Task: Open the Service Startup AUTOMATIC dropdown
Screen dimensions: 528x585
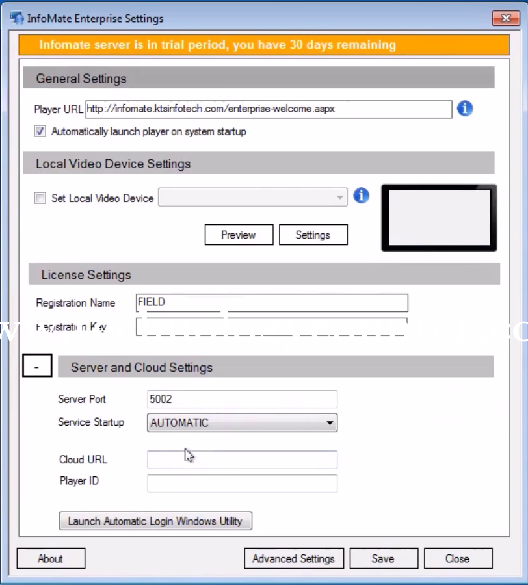Action: coord(242,422)
